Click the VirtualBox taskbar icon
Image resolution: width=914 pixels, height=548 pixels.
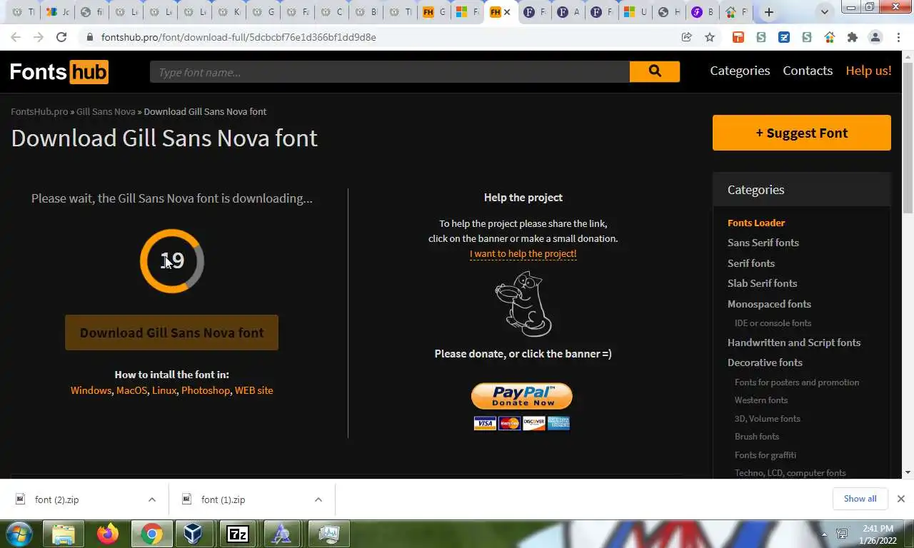pos(194,534)
